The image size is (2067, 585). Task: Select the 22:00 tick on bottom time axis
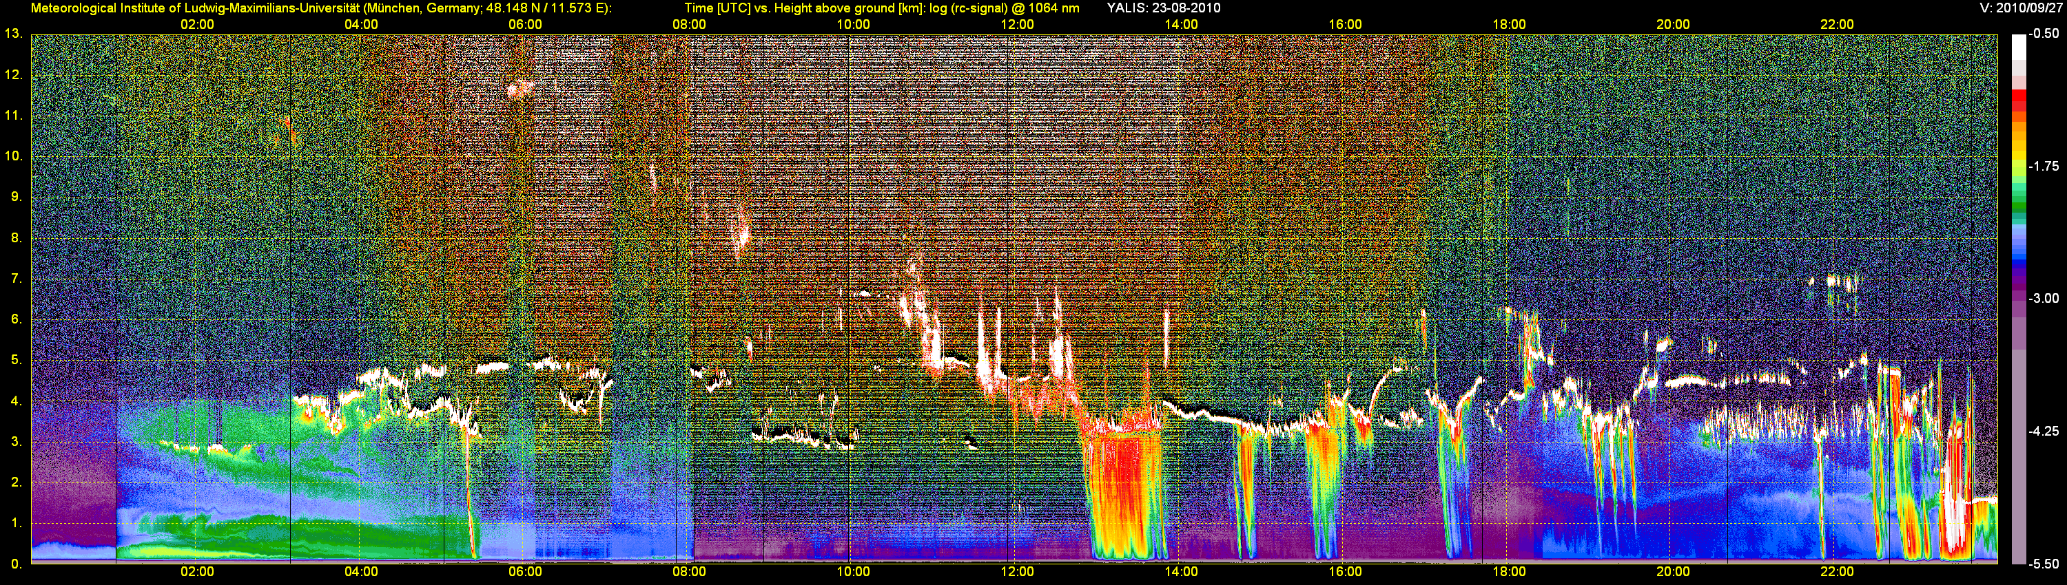(1837, 572)
